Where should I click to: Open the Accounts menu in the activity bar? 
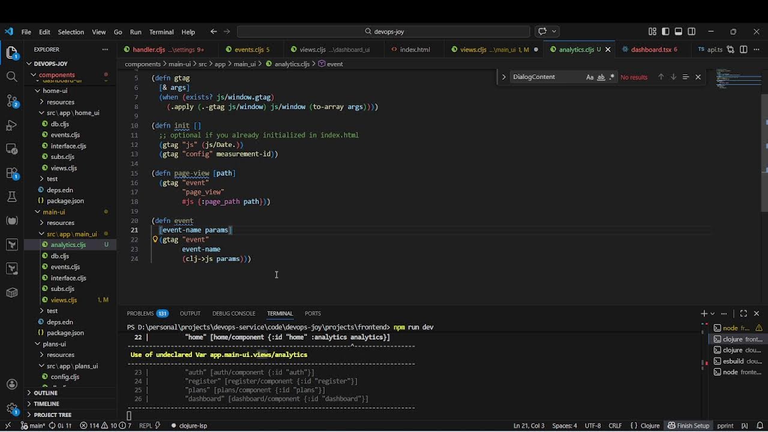[x=11, y=385]
